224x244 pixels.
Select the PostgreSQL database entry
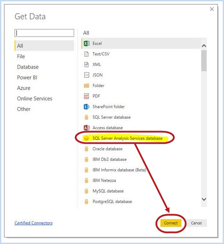pyautogui.click(x=141, y=201)
